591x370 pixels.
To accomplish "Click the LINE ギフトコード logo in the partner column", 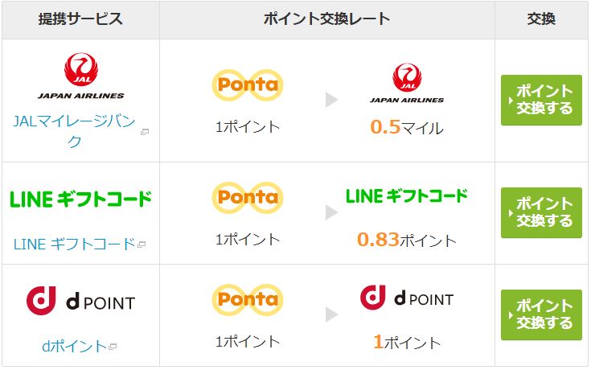I will point(80,199).
